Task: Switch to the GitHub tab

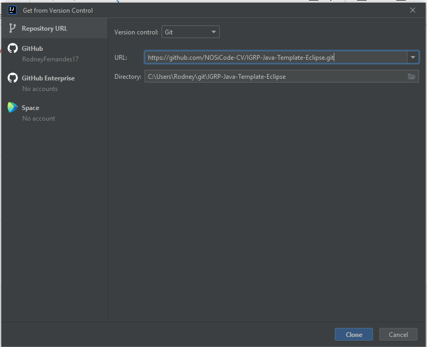Action: coord(55,53)
